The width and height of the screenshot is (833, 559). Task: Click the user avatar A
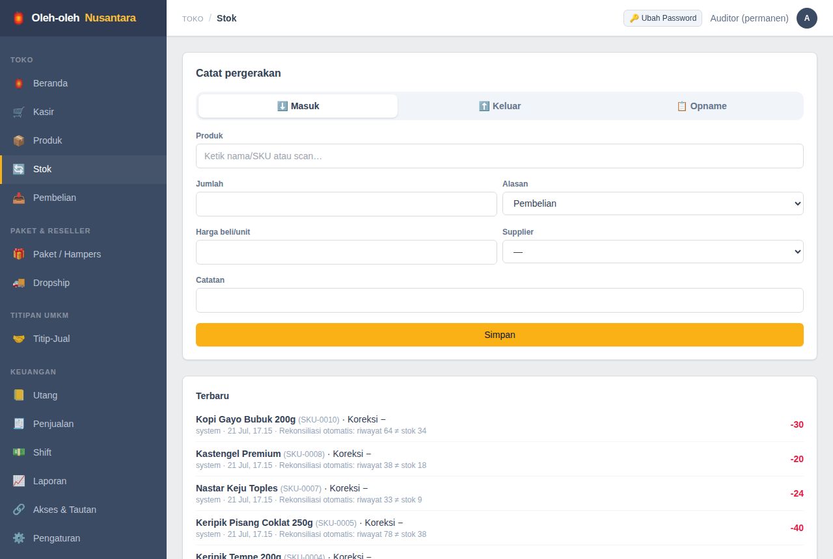click(807, 18)
